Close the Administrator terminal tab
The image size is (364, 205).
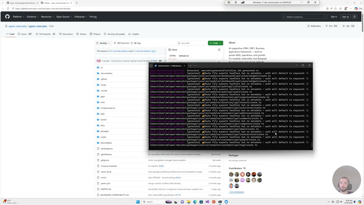pyautogui.click(x=184, y=66)
